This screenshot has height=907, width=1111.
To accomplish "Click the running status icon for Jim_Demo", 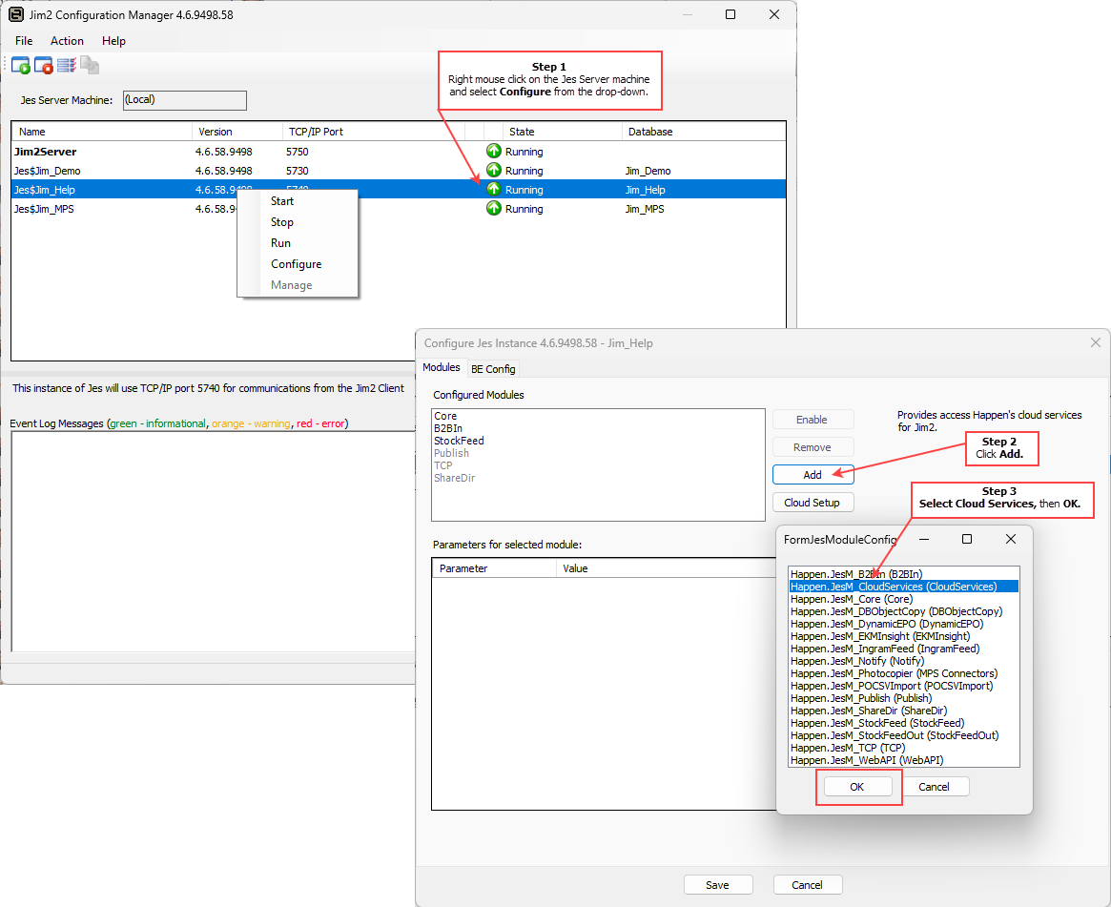I will click(493, 171).
